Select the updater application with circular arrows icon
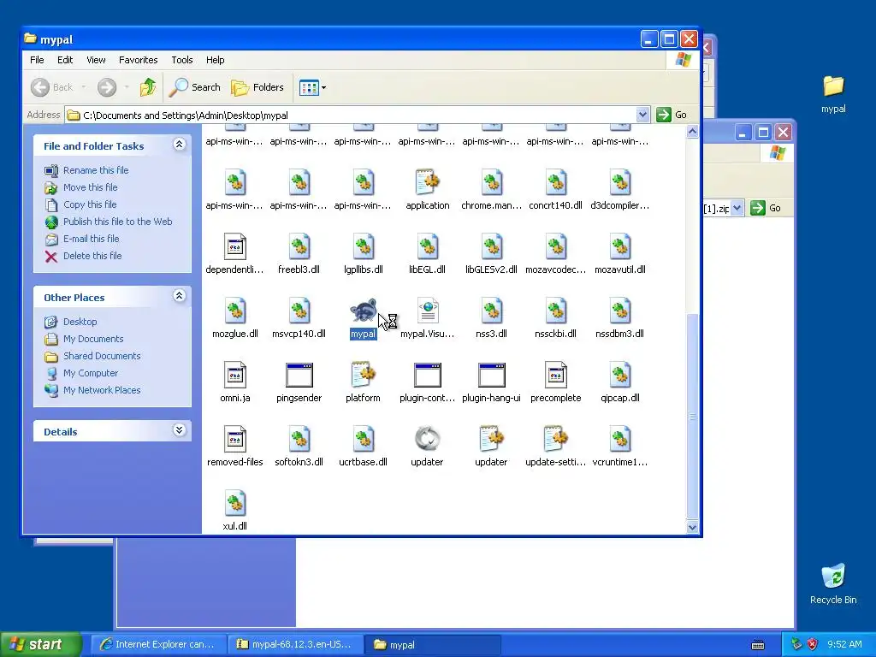This screenshot has height=657, width=876. pyautogui.click(x=428, y=447)
